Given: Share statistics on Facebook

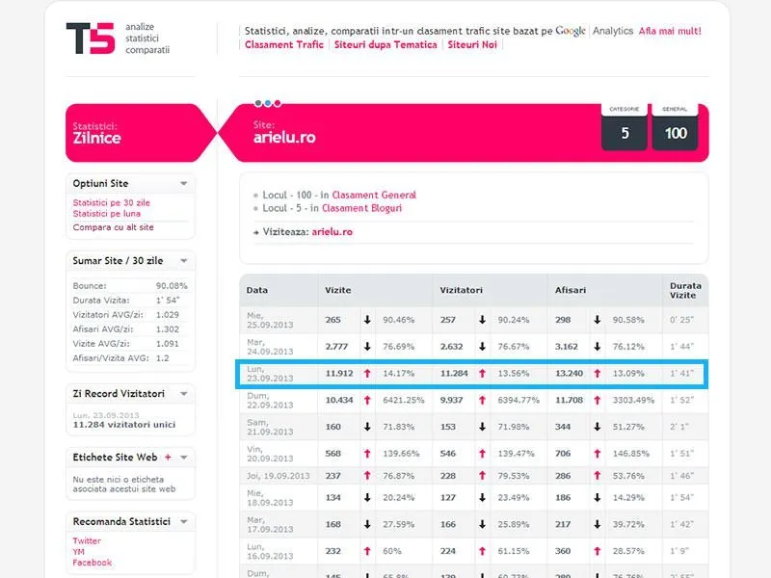Looking at the screenshot, I should pyautogui.click(x=92, y=563).
